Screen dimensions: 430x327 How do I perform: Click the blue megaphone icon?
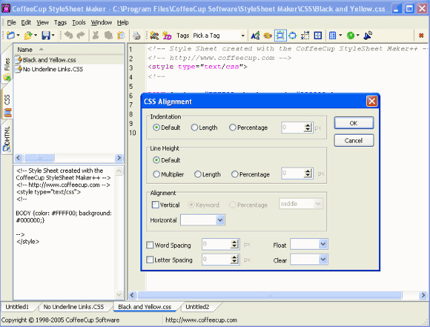click(x=368, y=36)
